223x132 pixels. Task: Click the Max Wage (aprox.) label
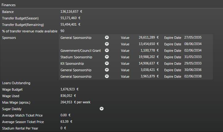pos(16,102)
